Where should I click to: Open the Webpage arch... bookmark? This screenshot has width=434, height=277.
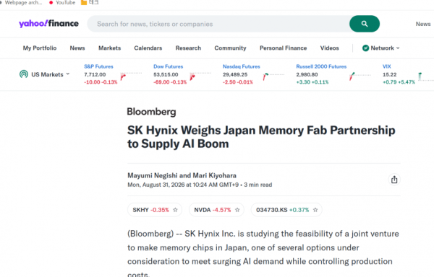(x=21, y=2)
